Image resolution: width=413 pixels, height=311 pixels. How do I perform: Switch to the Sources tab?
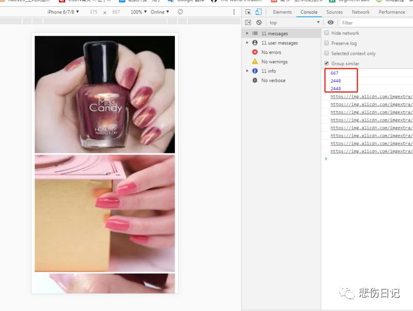[x=335, y=12]
